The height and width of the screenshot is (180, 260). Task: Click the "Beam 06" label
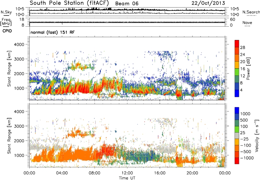127,4
